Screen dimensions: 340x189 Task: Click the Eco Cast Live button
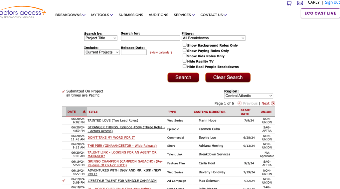320,13
